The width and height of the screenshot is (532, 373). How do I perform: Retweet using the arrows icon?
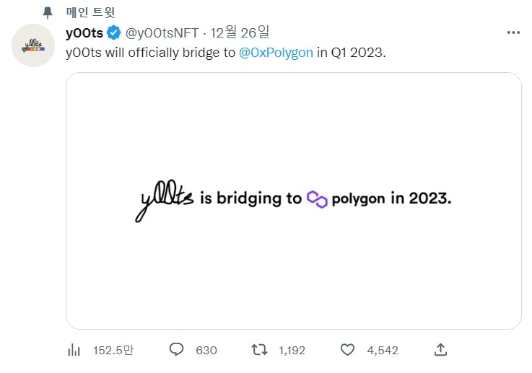pyautogui.click(x=259, y=350)
